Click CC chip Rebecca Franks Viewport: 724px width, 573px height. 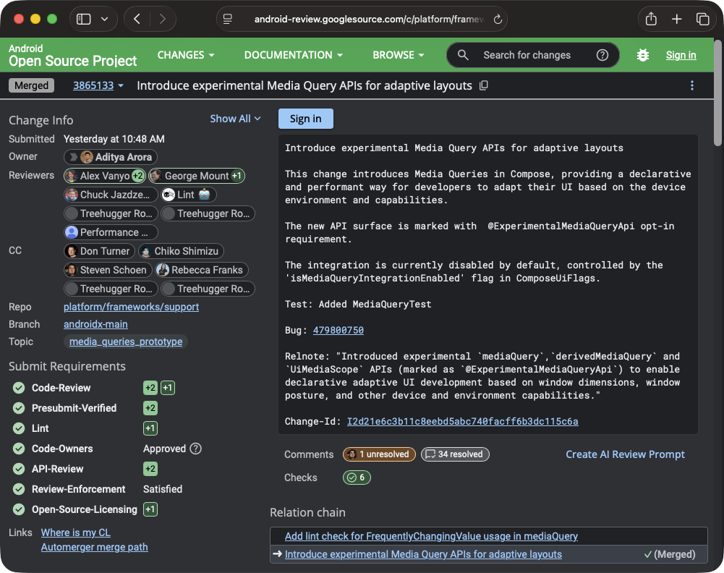(202, 270)
